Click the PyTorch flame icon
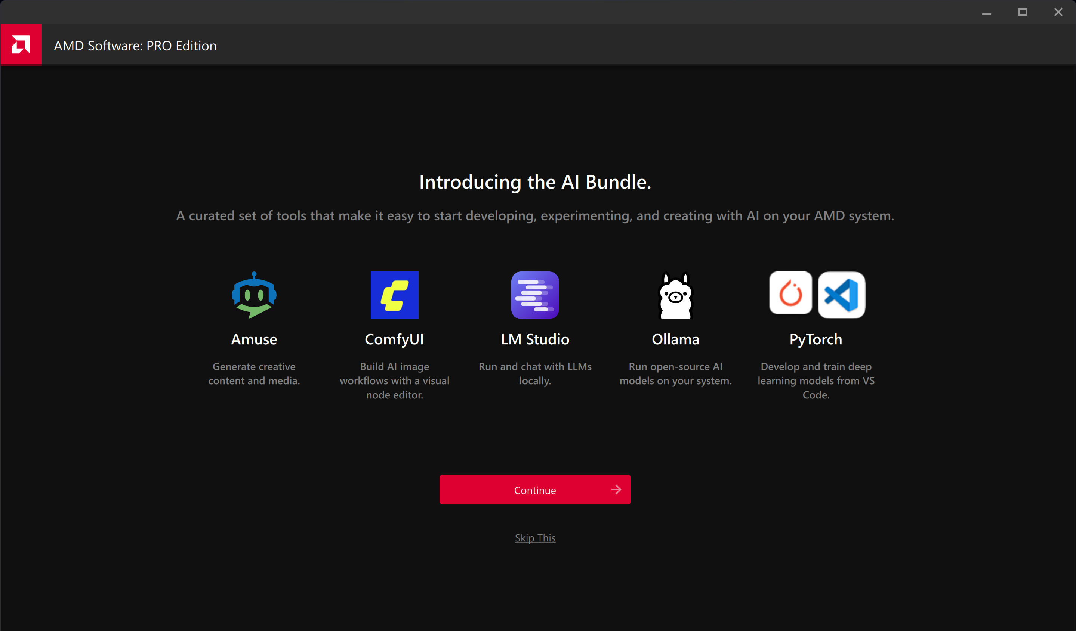 click(x=790, y=293)
